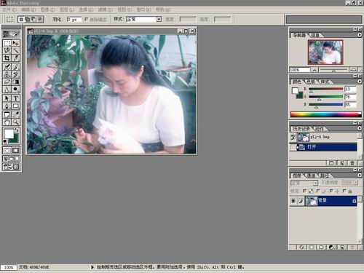Switch to the 动作 Actions tab
The height and width of the screenshot is (273, 364).
pos(320,129)
